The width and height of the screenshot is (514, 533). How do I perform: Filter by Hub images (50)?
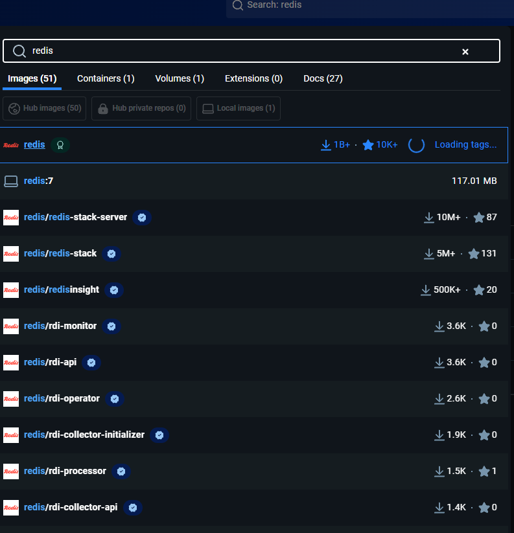pyautogui.click(x=45, y=108)
